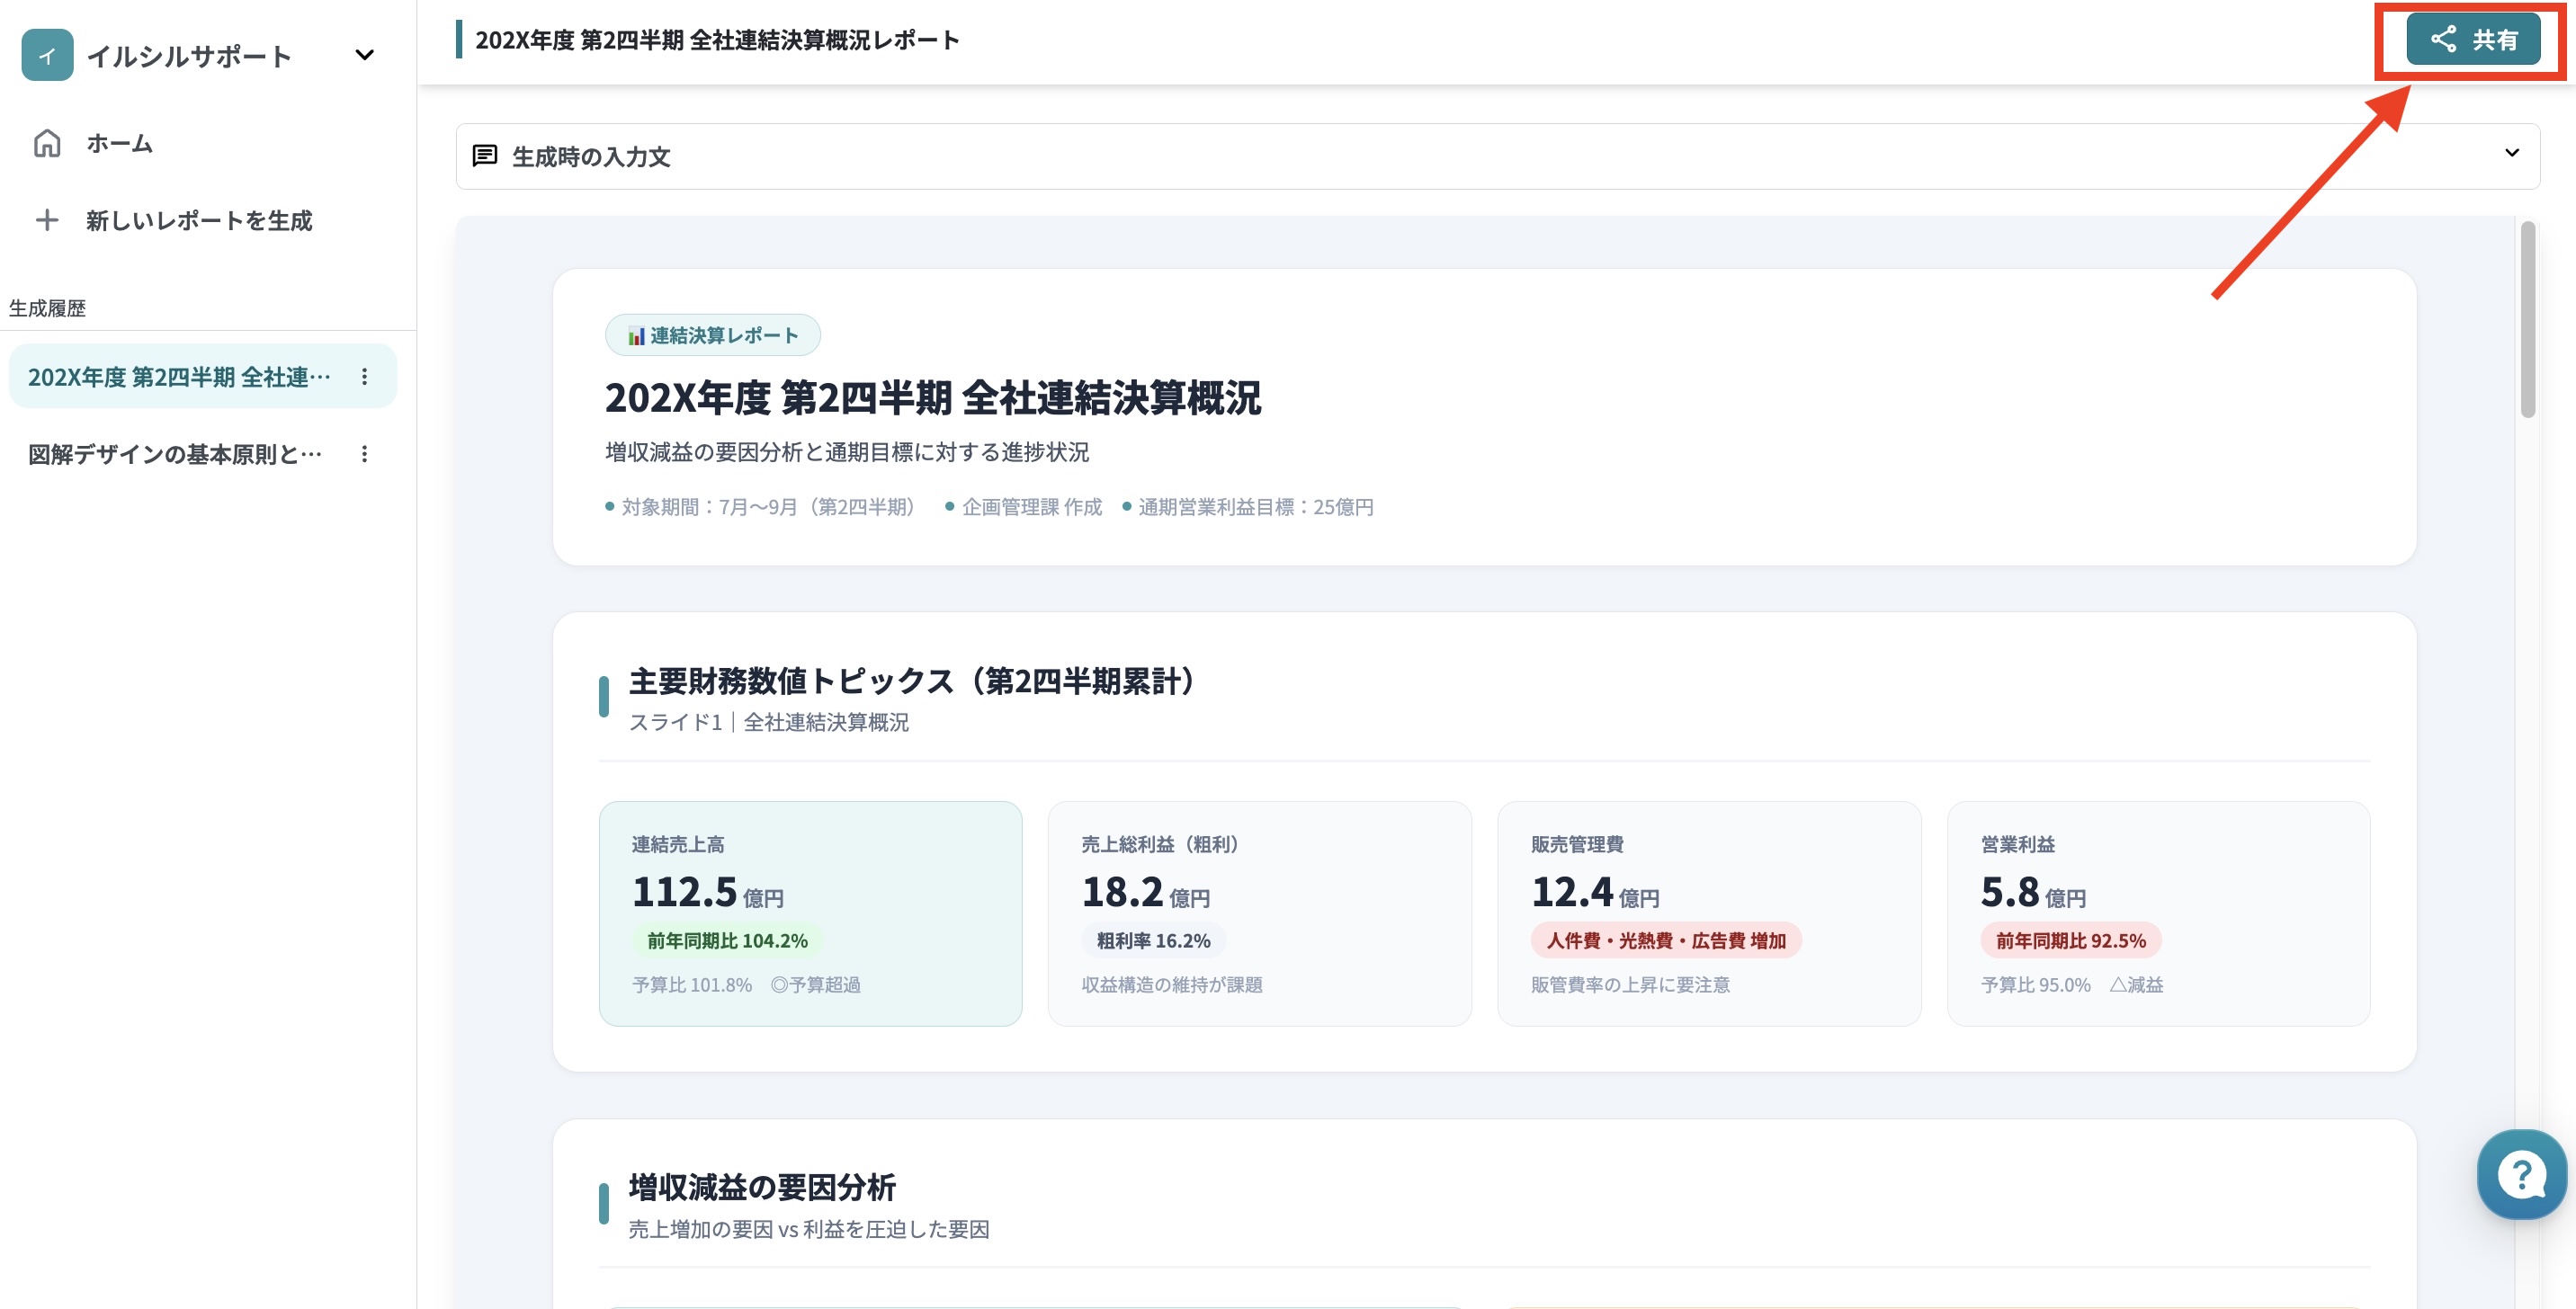Click the 連結売上高 112.5億円 card
2576x1309 pixels.
811,913
